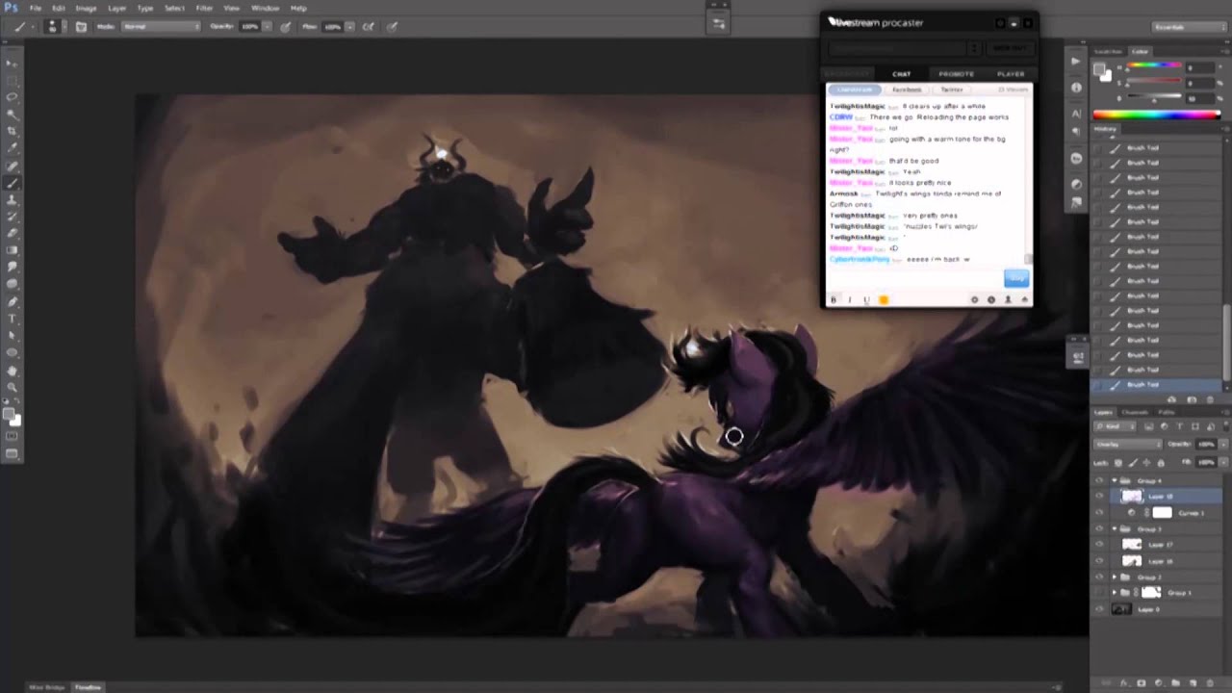1232x693 pixels.
Task: Select the Zoom tool
Action: [12, 387]
